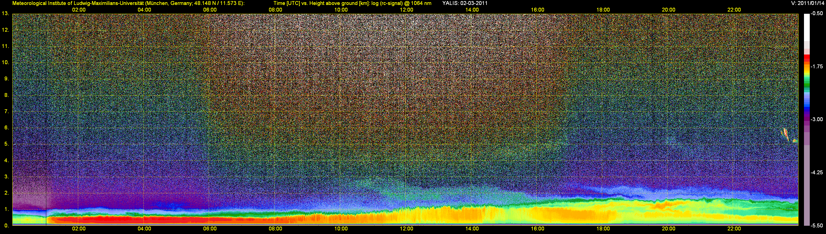
Task: Select the 0. km height axis label
Action: click(6, 226)
